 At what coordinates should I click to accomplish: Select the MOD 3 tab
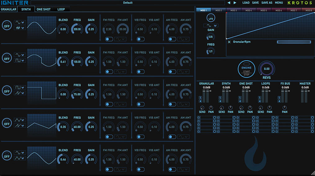tap(233, 10)
